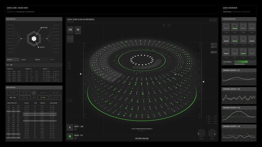262x147 pixels.
Task: Open the first folder in top folder row
Action: pyautogui.click(x=226, y=27)
